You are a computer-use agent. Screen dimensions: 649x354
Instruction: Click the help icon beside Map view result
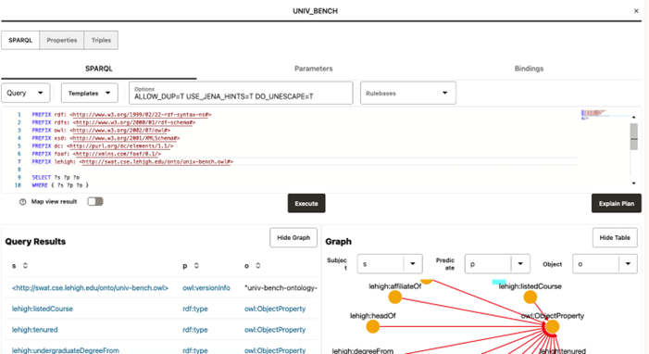point(23,202)
